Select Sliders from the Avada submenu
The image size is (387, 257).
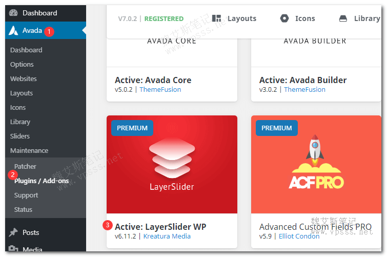[20, 136]
